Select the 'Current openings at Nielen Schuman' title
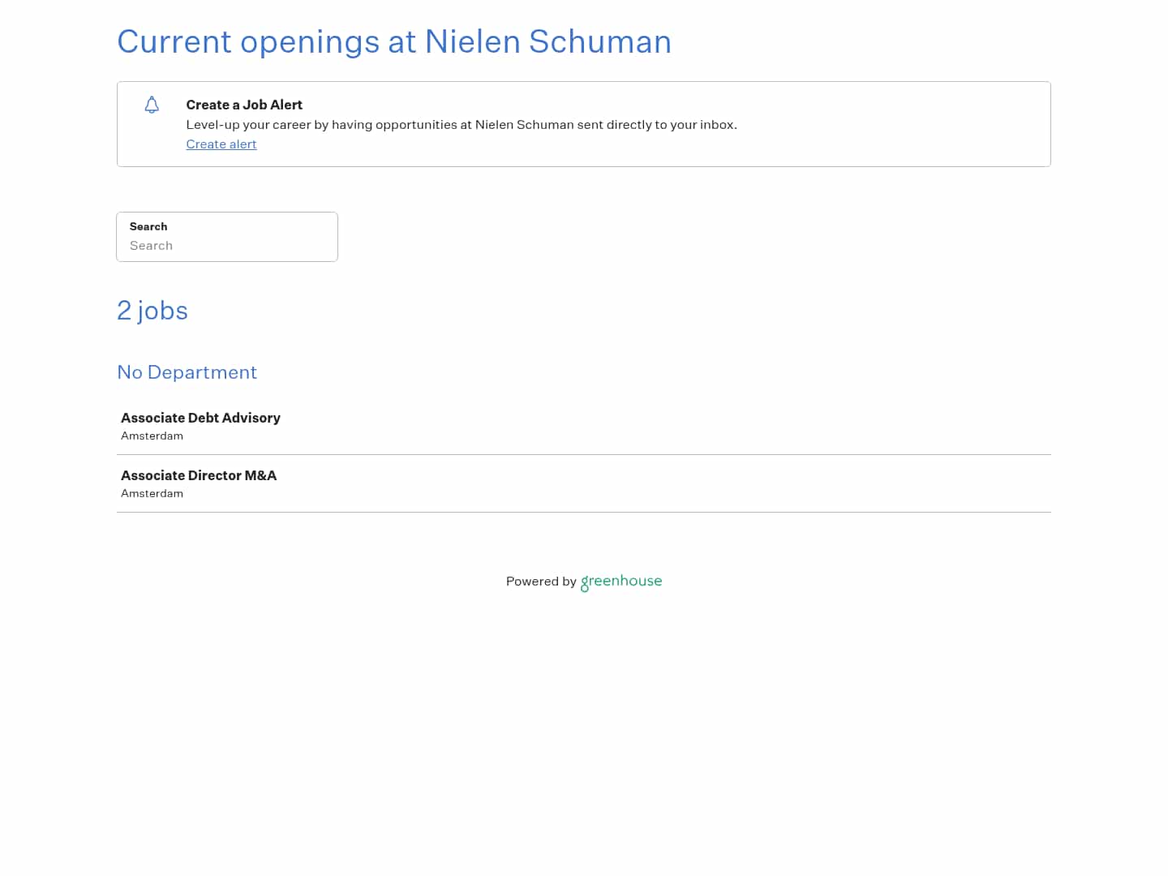 click(x=394, y=41)
